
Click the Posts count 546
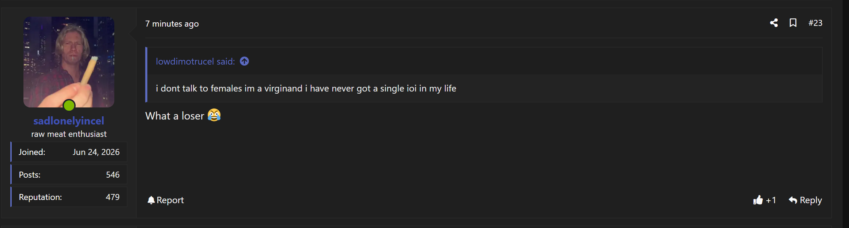click(x=113, y=175)
